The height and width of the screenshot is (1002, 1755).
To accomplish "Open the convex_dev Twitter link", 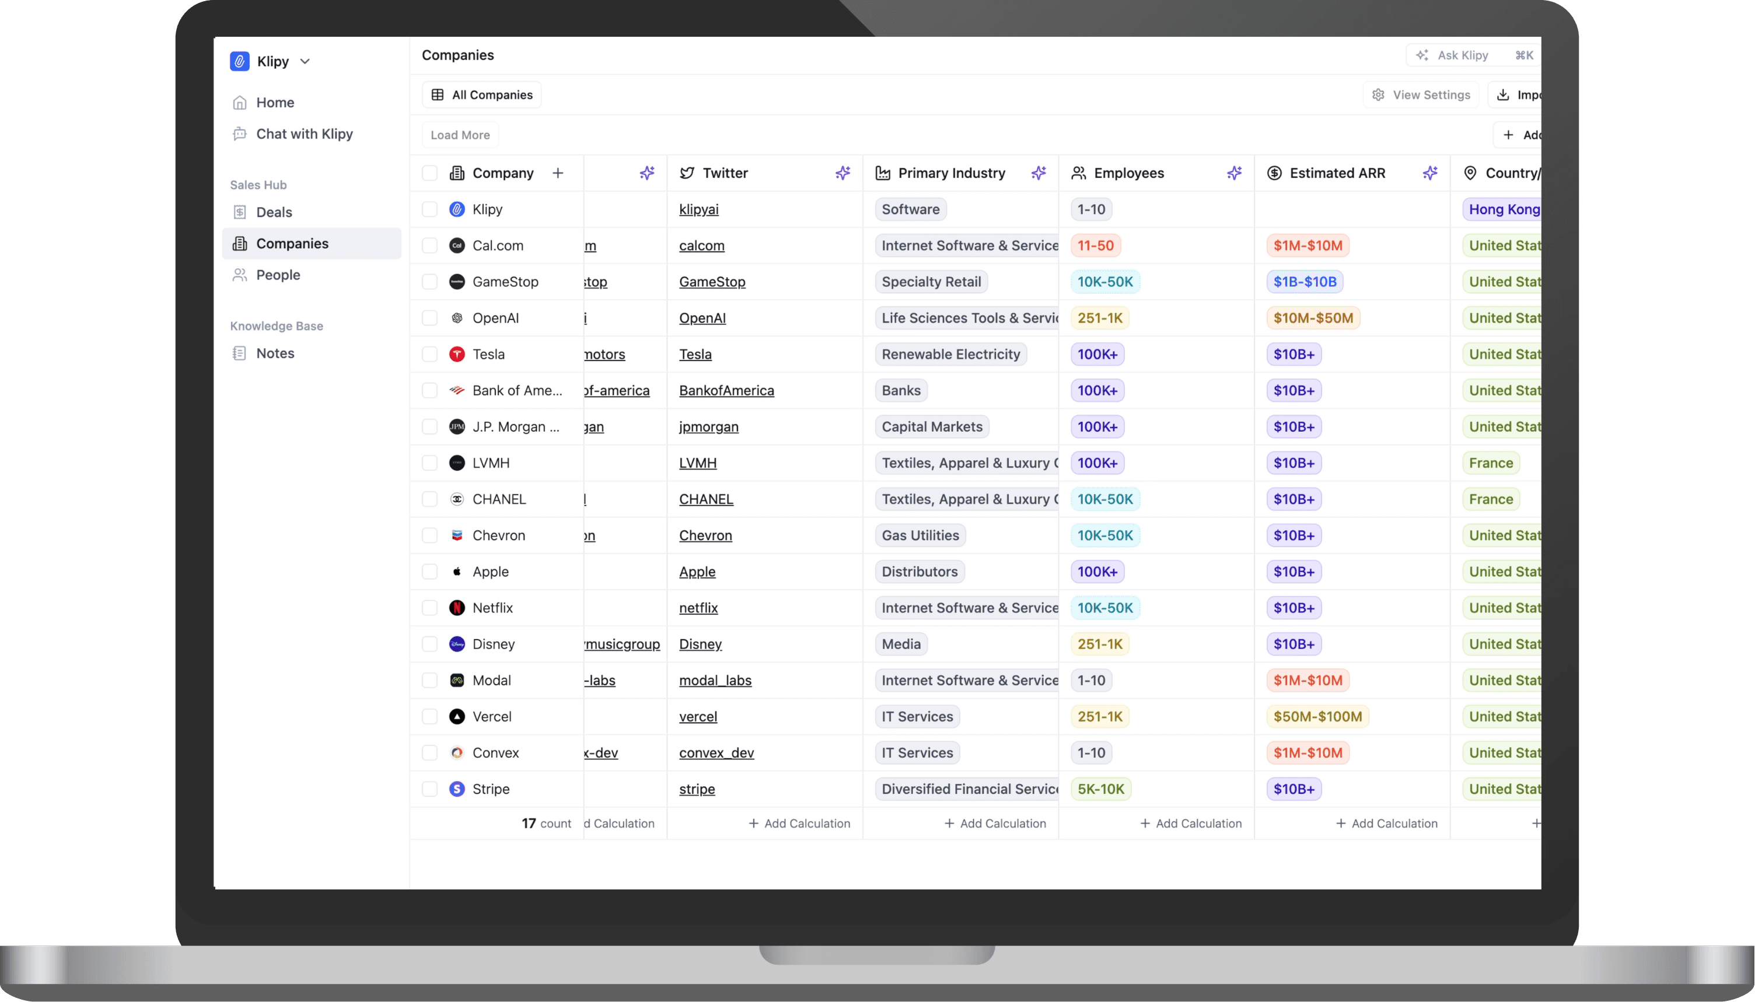I will pyautogui.click(x=716, y=753).
